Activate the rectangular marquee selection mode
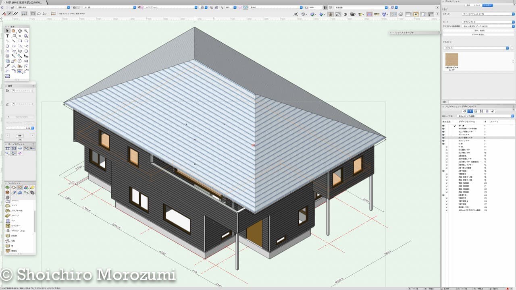Screen dimensions: 516x290 click(x=33, y=14)
